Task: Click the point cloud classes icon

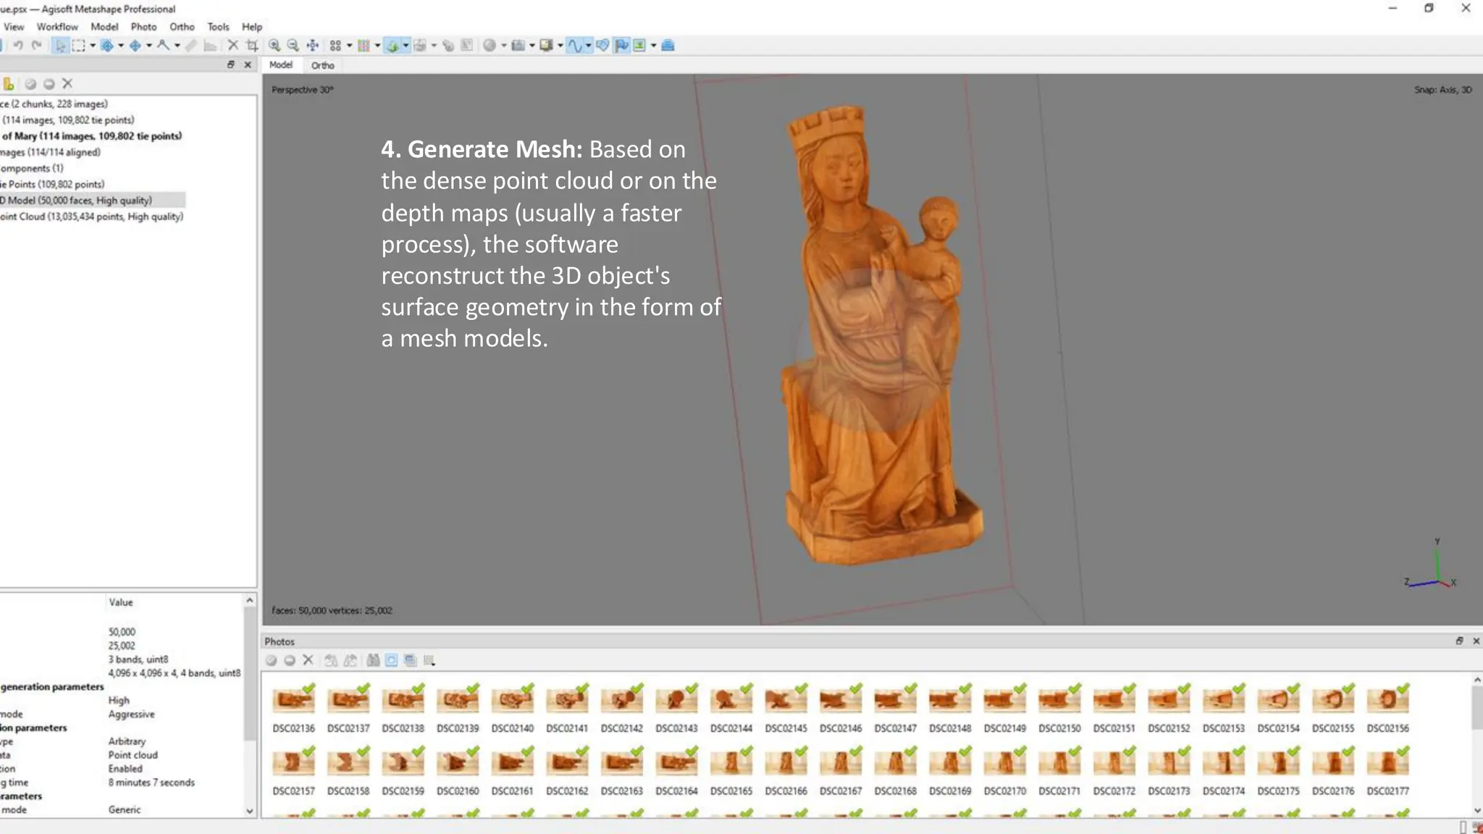Action: [x=364, y=46]
